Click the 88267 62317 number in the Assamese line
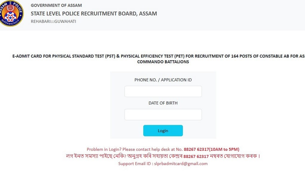The image size is (305, 171). pyautogui.click(x=196, y=156)
